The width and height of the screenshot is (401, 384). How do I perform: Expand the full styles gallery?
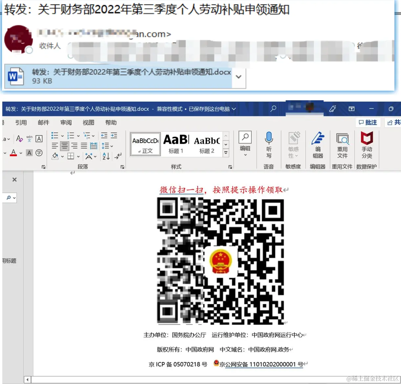[226, 153]
